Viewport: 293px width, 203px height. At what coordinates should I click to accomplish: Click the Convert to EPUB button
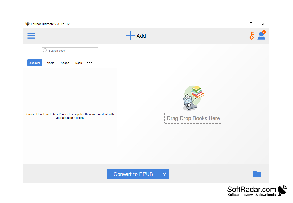pyautogui.click(x=133, y=174)
